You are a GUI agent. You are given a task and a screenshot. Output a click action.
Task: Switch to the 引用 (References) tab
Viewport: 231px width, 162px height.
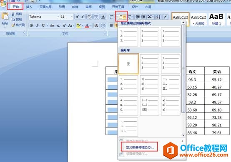(62, 7)
